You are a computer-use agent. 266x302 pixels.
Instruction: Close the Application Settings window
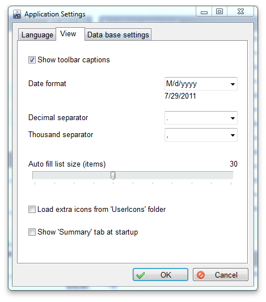(240, 11)
